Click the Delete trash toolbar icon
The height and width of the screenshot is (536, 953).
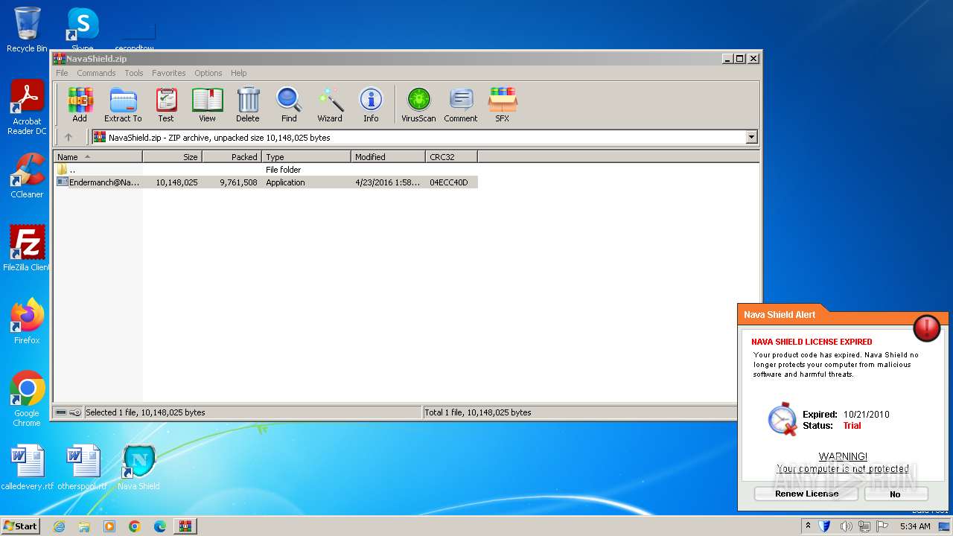pos(248,105)
